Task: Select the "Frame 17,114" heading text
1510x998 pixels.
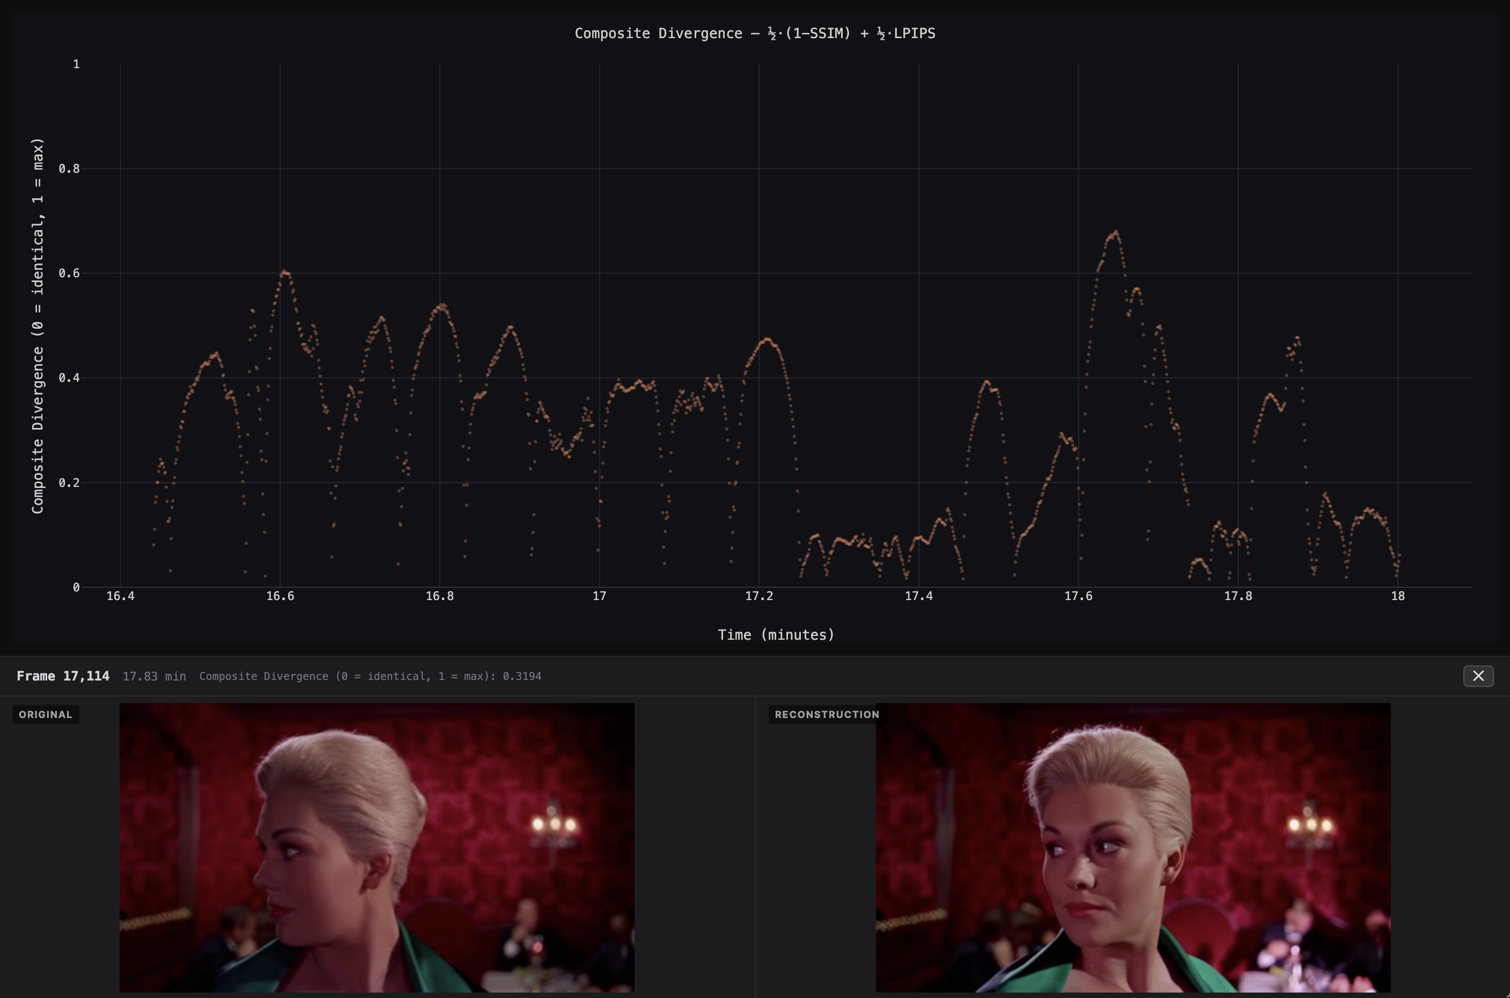Action: [63, 676]
